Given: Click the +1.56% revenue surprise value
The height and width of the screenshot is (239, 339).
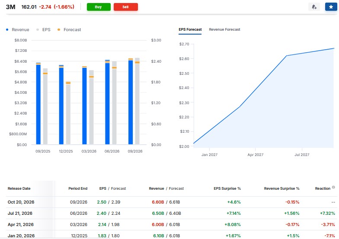Looking at the screenshot, I should [x=291, y=214].
